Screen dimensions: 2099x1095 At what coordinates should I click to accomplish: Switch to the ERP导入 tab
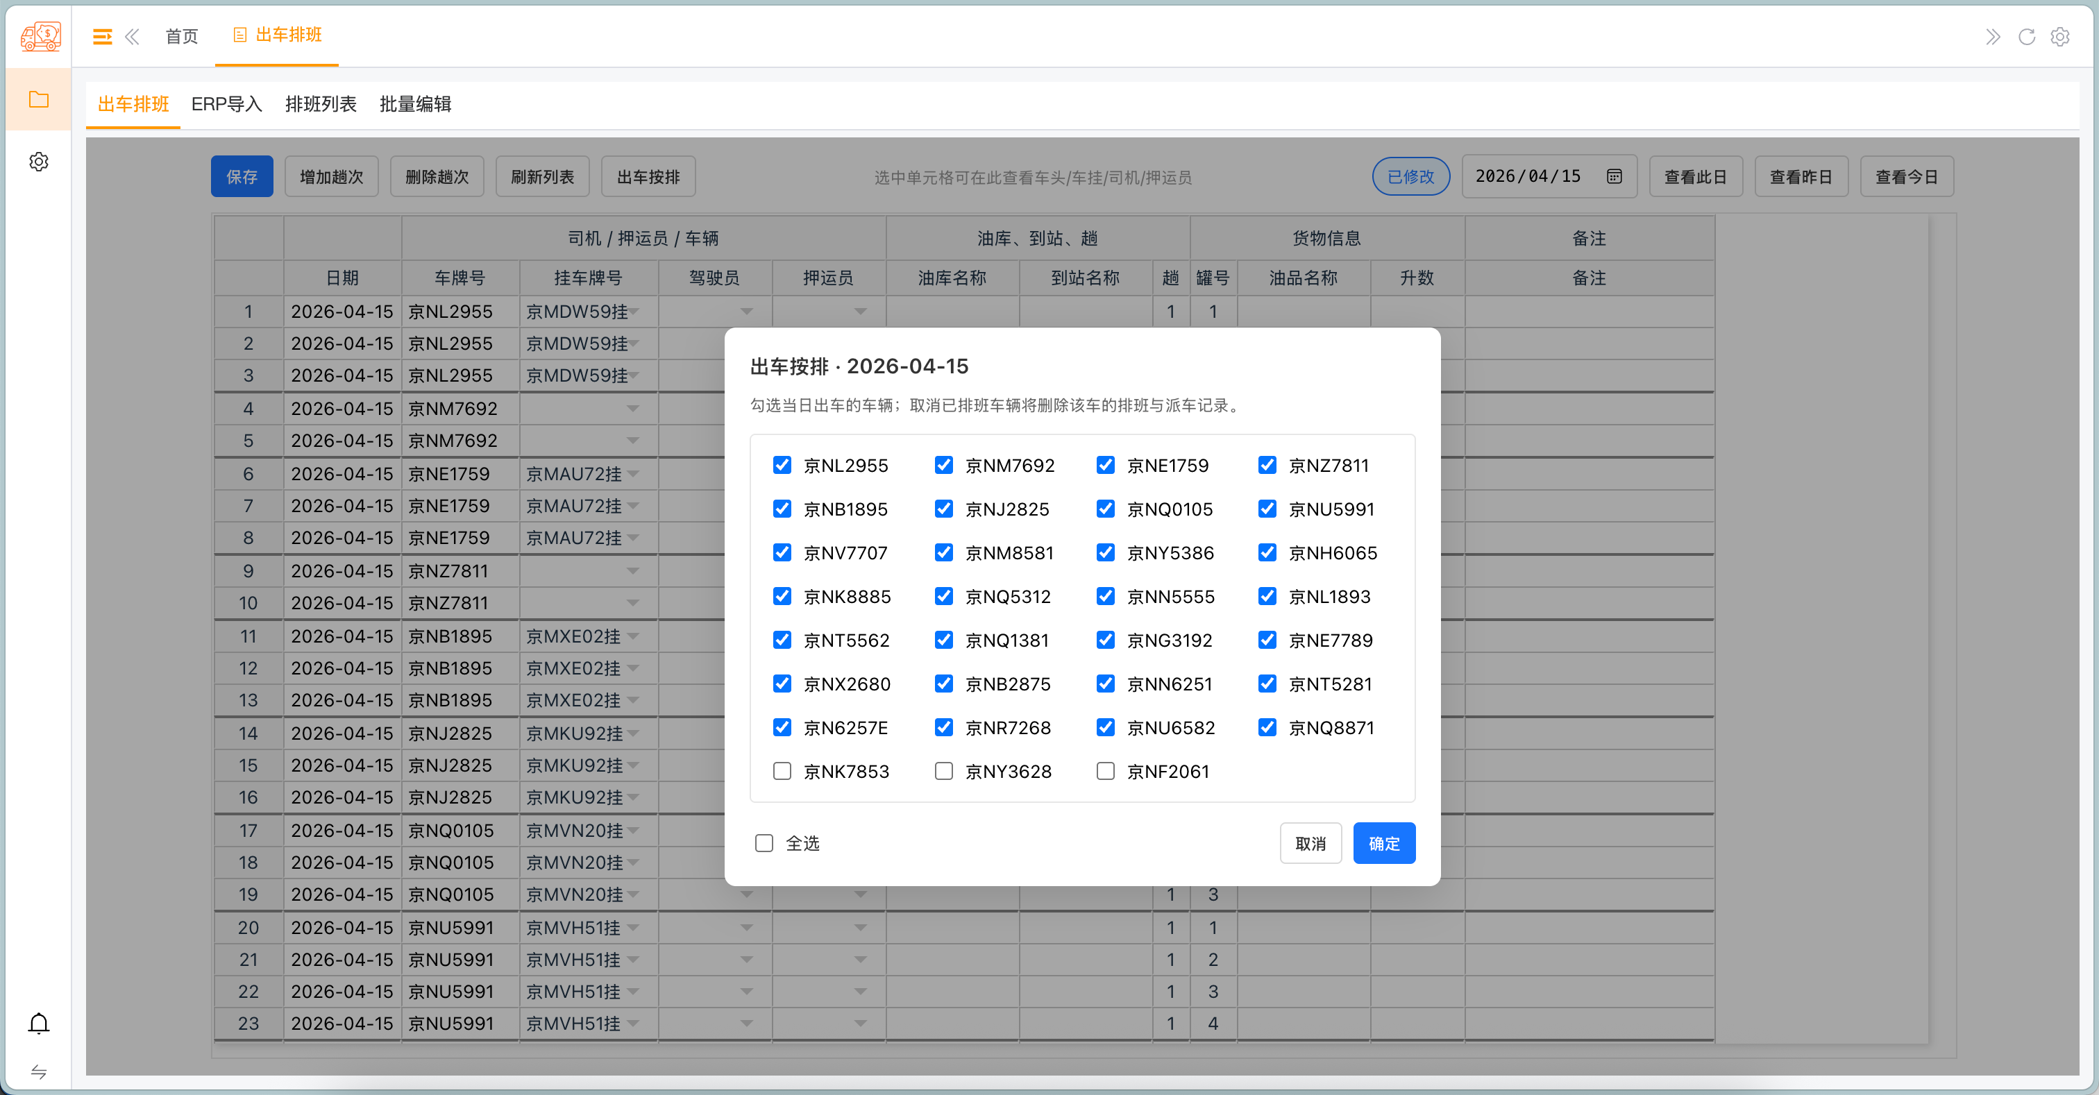(x=226, y=104)
